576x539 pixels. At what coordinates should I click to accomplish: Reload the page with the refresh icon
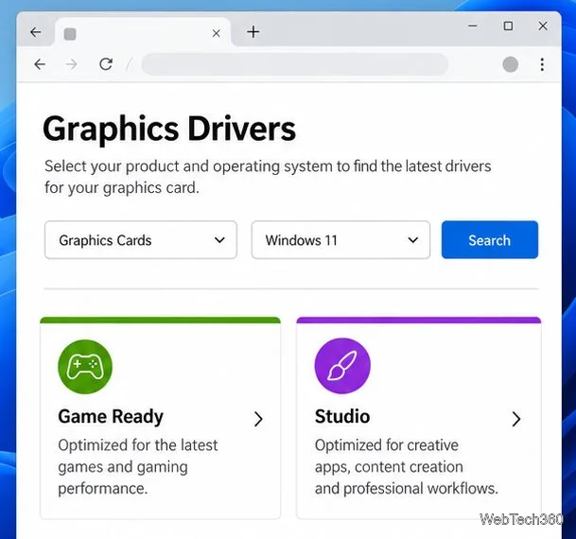(106, 64)
